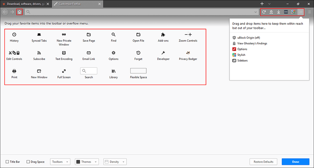Switch to the Download, software, drivers tab
314x168 pixels.
(26, 4)
